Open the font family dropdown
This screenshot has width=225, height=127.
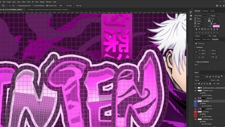tap(201, 16)
